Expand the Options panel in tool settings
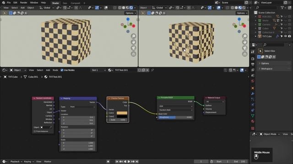This screenshot has height=164, width=293. click(x=265, y=63)
